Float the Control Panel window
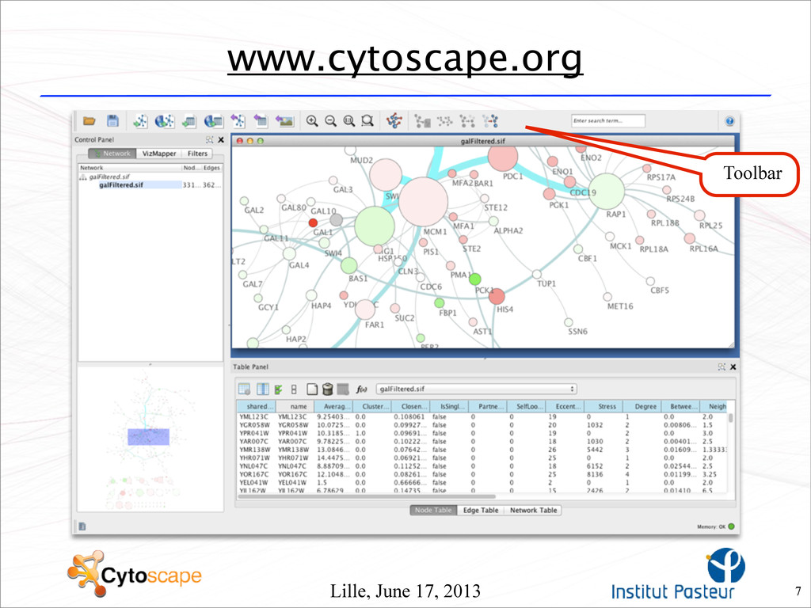This screenshot has height=608, width=811. (209, 139)
